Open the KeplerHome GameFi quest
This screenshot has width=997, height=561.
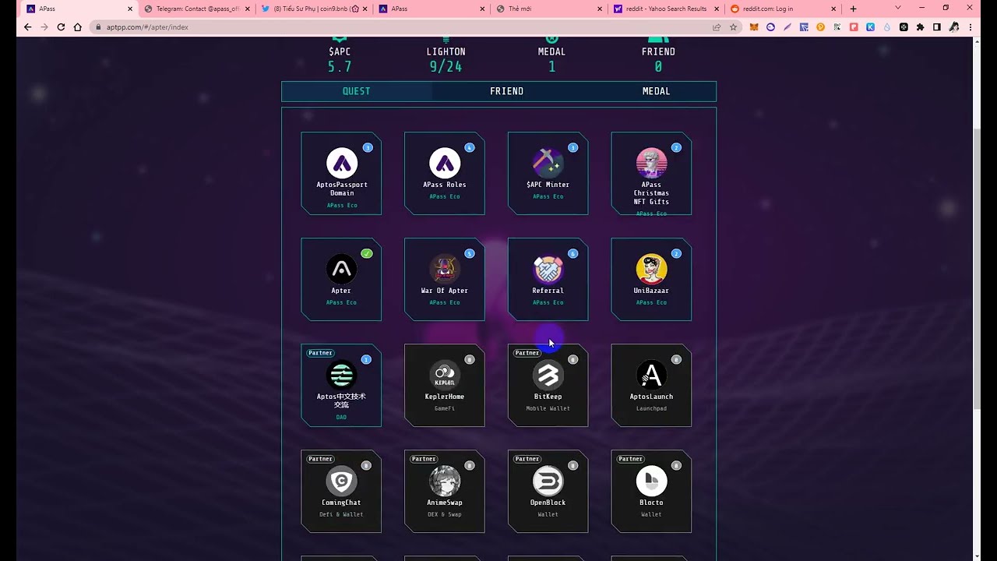coord(445,385)
